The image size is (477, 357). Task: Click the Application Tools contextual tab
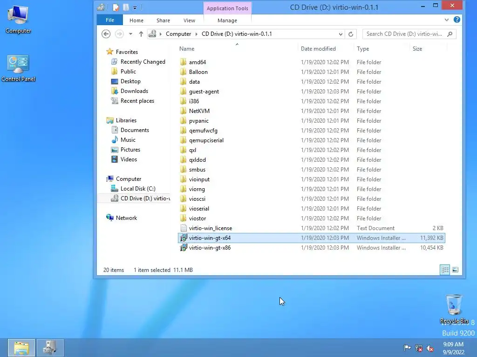(227, 8)
